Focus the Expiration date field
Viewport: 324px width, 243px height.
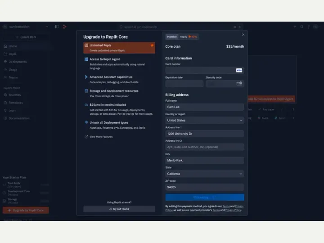tap(184, 84)
